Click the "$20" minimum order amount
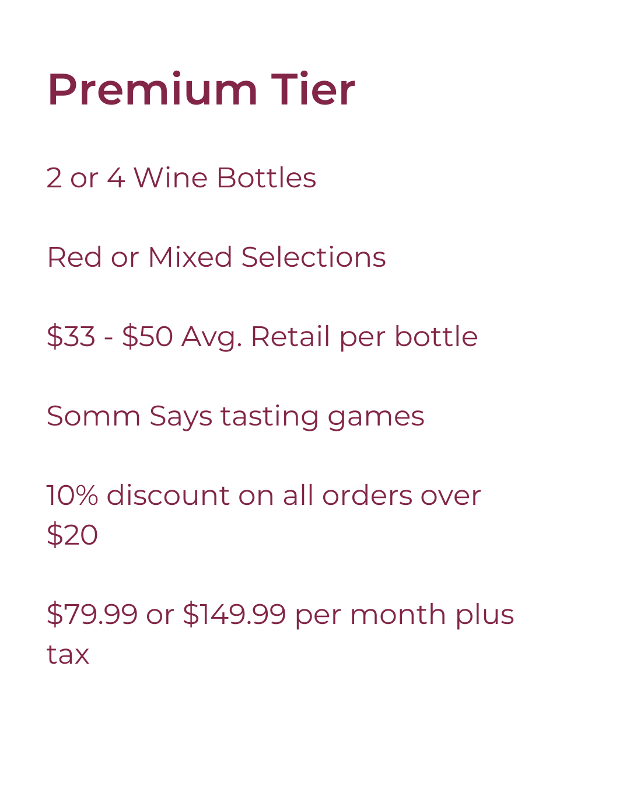630x788 pixels. point(72,535)
